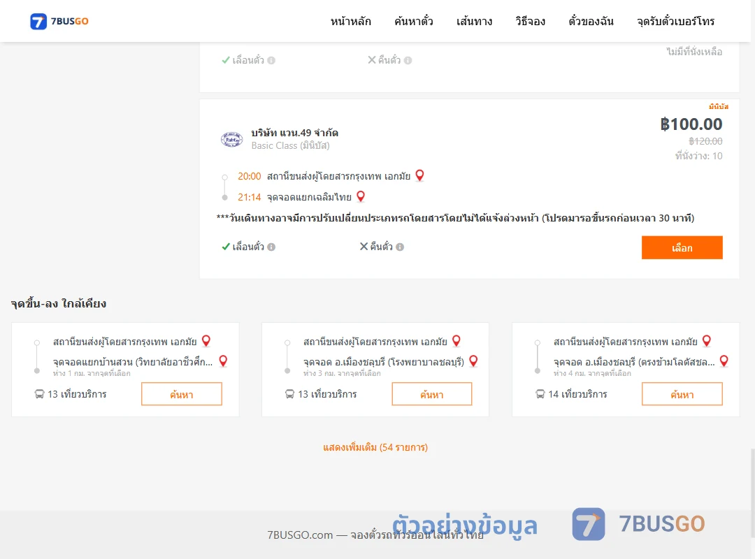Click the strikethrough ฿120.00 price
Viewport: 755px width, 559px height.
(705, 141)
